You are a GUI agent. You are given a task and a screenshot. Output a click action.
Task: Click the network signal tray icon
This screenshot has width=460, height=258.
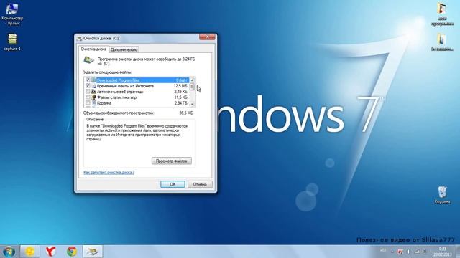[417, 252]
